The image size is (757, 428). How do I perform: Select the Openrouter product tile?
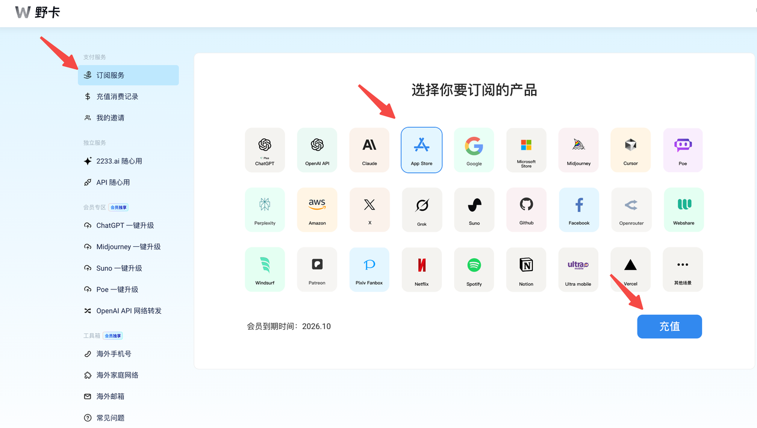click(631, 210)
